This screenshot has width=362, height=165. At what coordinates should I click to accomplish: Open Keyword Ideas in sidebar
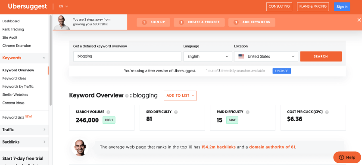[14, 78]
